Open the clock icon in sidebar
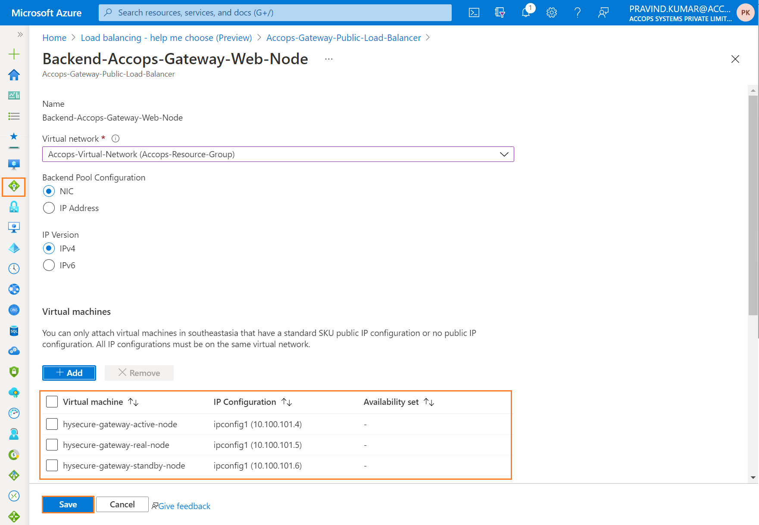Image resolution: width=759 pixels, height=525 pixels. click(14, 268)
